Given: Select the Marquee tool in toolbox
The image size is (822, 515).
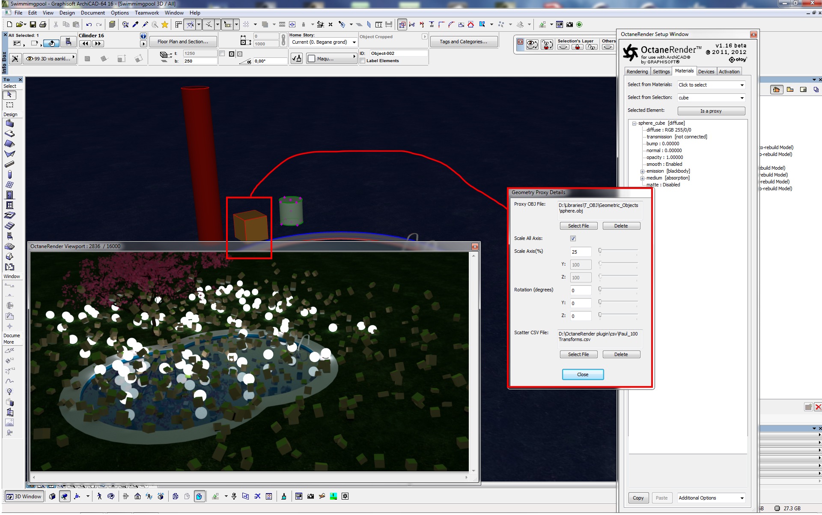Looking at the screenshot, I should [x=9, y=105].
